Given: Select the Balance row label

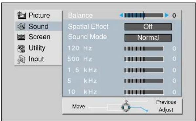Looking at the screenshot, I should (x=80, y=15).
